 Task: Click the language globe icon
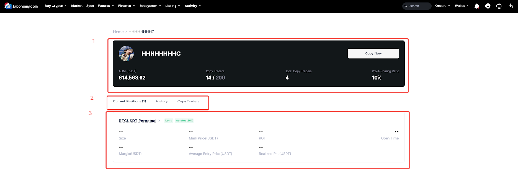coord(499,6)
